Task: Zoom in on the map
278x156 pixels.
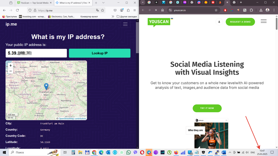Action: coord(10,65)
